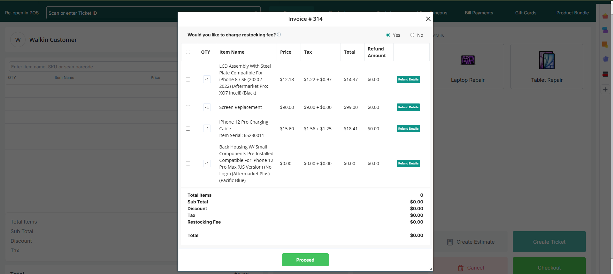Click the $15.60 price cell
This screenshot has height=274, width=613.
pos(287,129)
